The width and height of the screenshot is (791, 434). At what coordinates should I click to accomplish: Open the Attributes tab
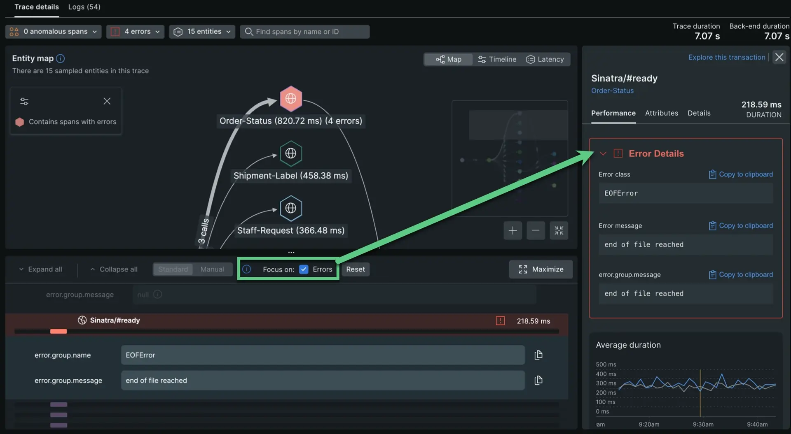click(x=661, y=113)
